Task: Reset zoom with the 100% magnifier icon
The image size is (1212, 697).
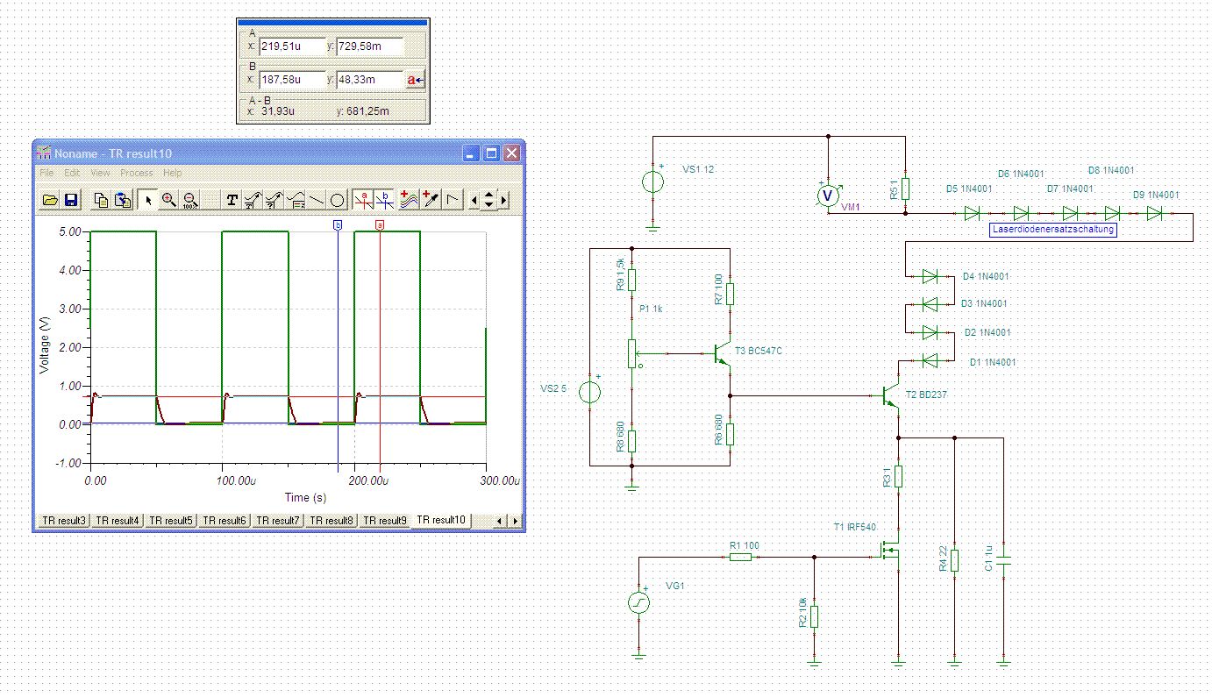Action: point(189,201)
